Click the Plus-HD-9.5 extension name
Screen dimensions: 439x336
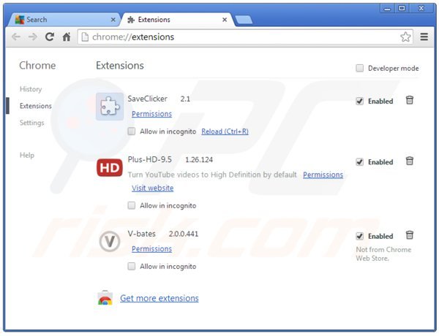(150, 160)
